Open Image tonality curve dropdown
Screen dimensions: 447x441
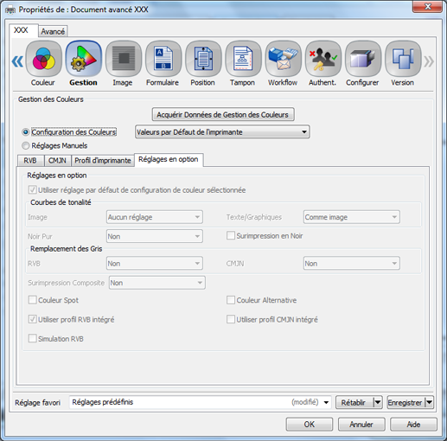click(155, 217)
